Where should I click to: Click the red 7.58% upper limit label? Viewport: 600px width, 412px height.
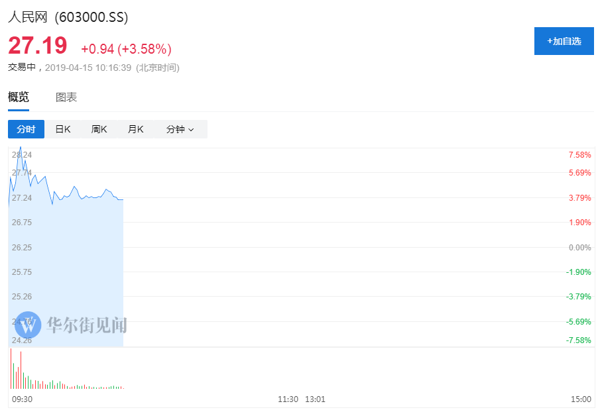pyautogui.click(x=579, y=155)
